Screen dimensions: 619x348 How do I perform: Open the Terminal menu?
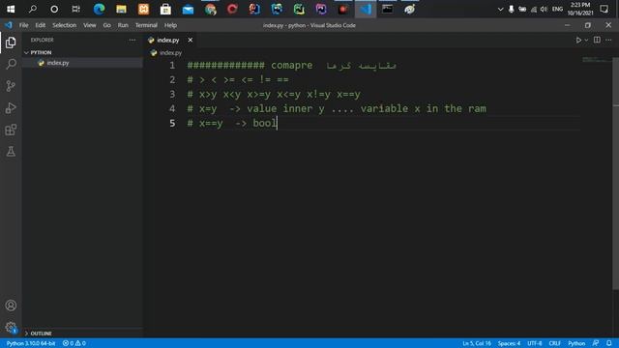[x=146, y=25]
